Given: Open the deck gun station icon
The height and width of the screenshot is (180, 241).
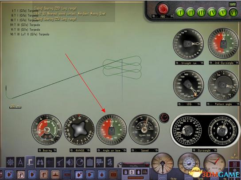Looking at the screenshot, I should (x=60, y=162).
